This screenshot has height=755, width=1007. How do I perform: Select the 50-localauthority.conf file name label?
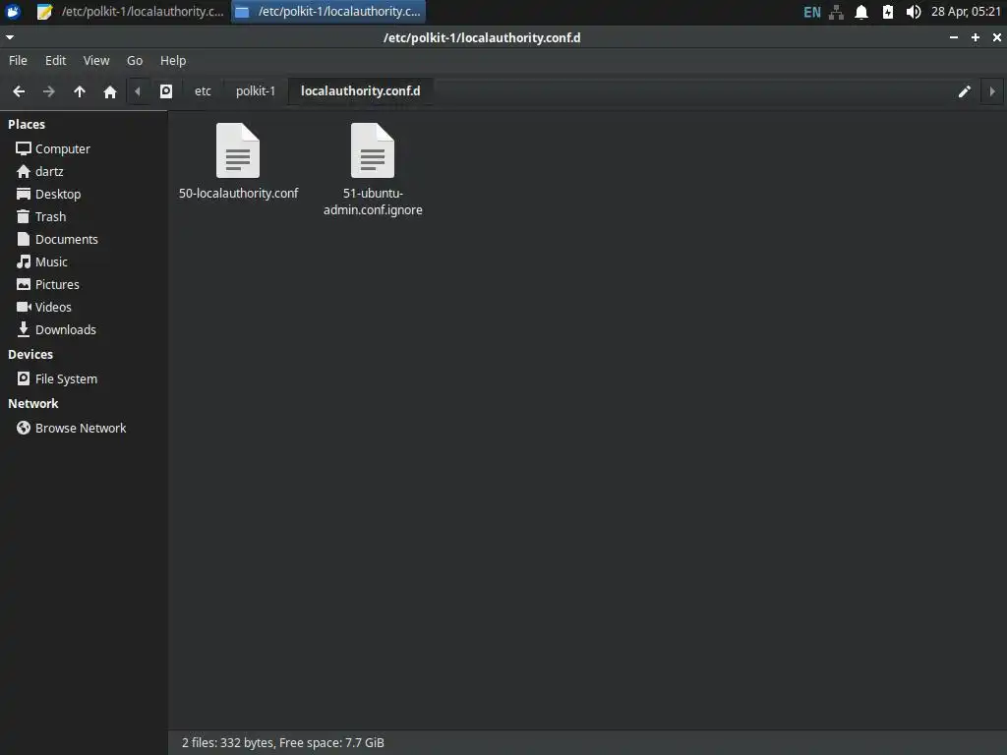pyautogui.click(x=238, y=194)
